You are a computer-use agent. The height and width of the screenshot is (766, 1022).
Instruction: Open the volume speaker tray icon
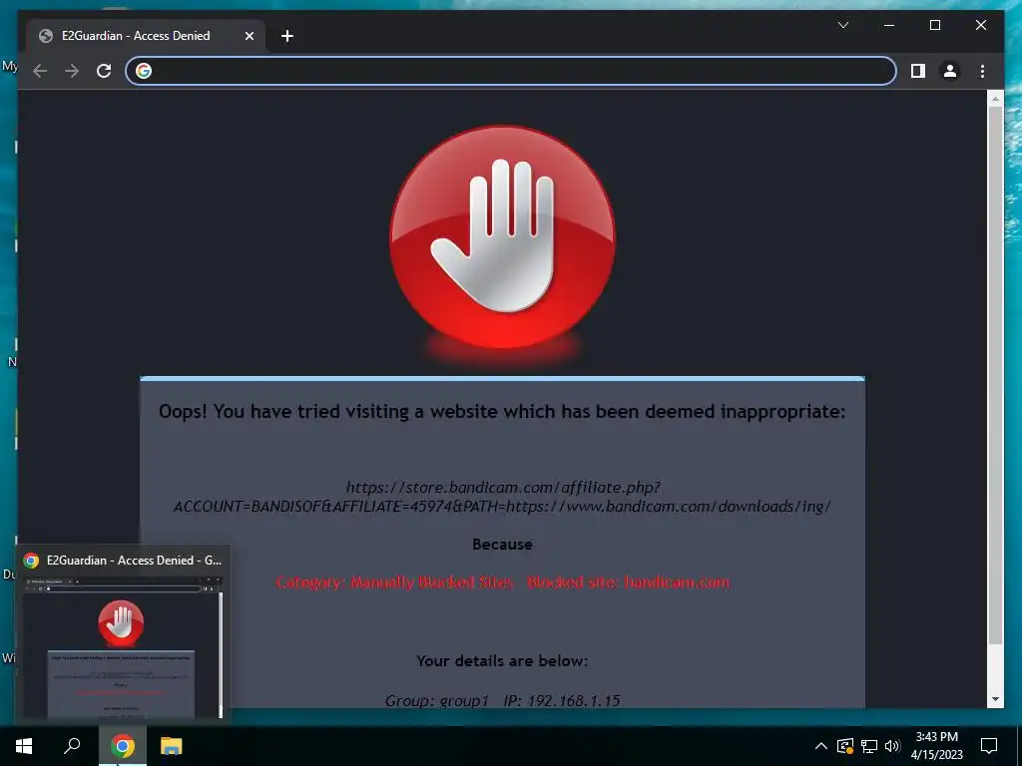(x=892, y=746)
